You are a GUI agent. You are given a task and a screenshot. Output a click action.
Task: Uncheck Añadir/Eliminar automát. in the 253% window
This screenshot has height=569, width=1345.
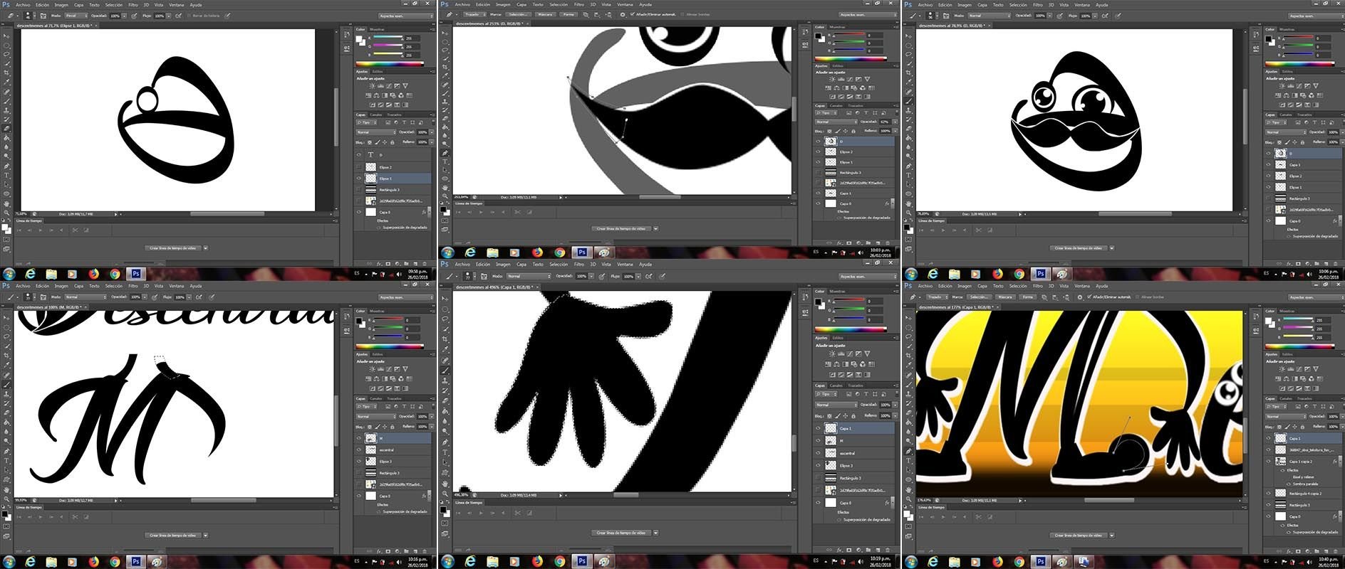pyautogui.click(x=633, y=14)
